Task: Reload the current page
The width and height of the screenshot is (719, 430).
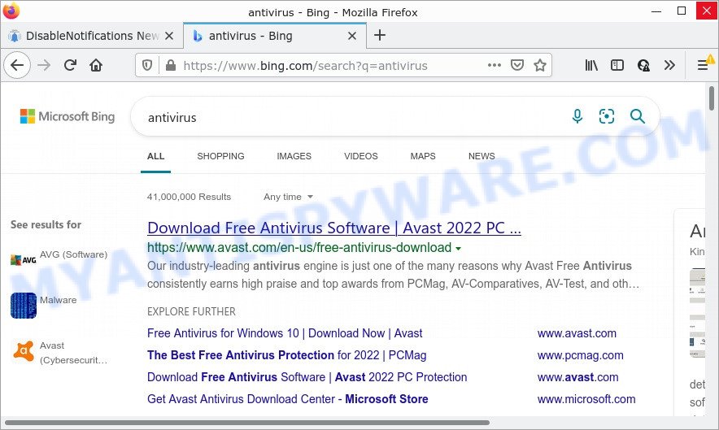Action: click(x=70, y=66)
